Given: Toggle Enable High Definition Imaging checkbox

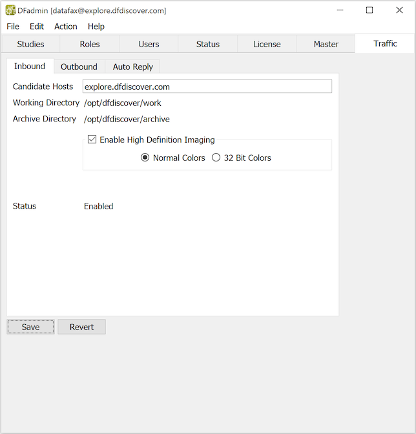Looking at the screenshot, I should coord(92,139).
